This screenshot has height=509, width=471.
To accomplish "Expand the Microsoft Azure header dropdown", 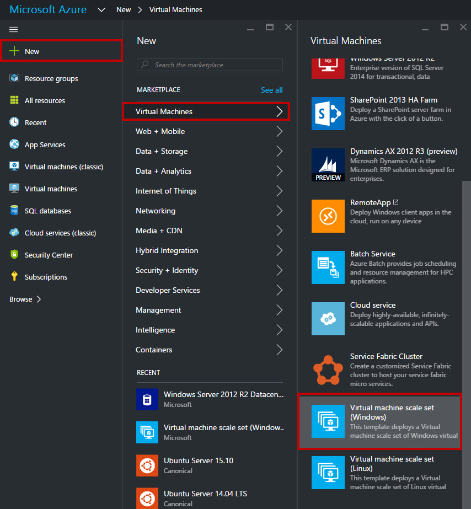I will tap(101, 10).
